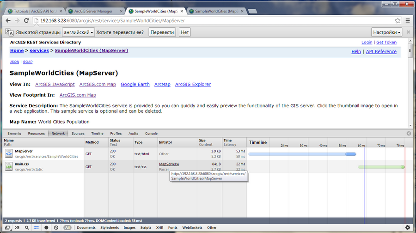Open the API Reference link
The height and width of the screenshot is (233, 416).
[381, 51]
